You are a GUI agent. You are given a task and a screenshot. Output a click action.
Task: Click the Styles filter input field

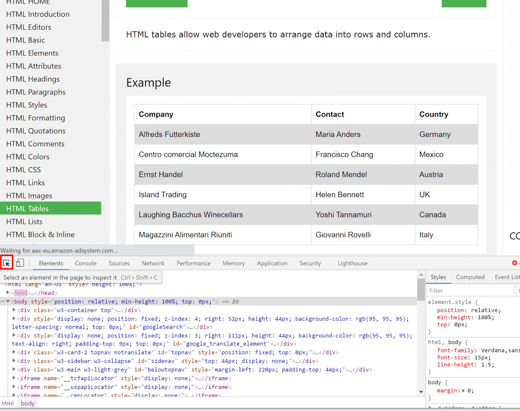click(x=471, y=290)
